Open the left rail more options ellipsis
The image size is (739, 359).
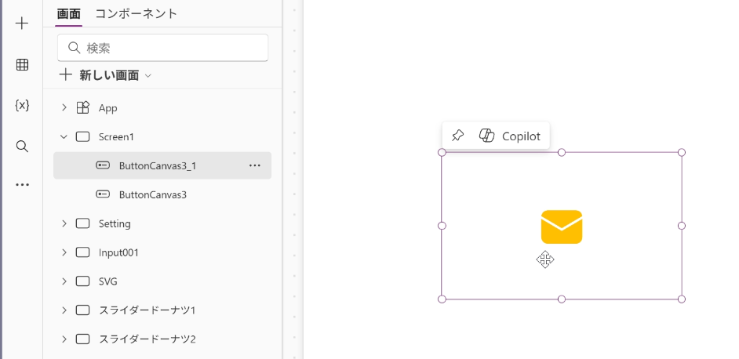(x=22, y=185)
